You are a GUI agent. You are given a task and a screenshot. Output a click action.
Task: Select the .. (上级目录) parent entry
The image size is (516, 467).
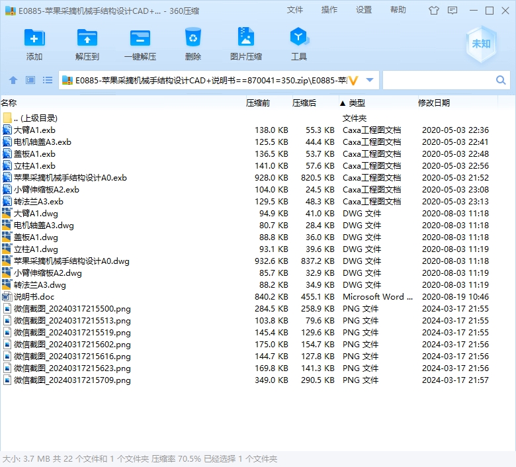pyautogui.click(x=36, y=118)
